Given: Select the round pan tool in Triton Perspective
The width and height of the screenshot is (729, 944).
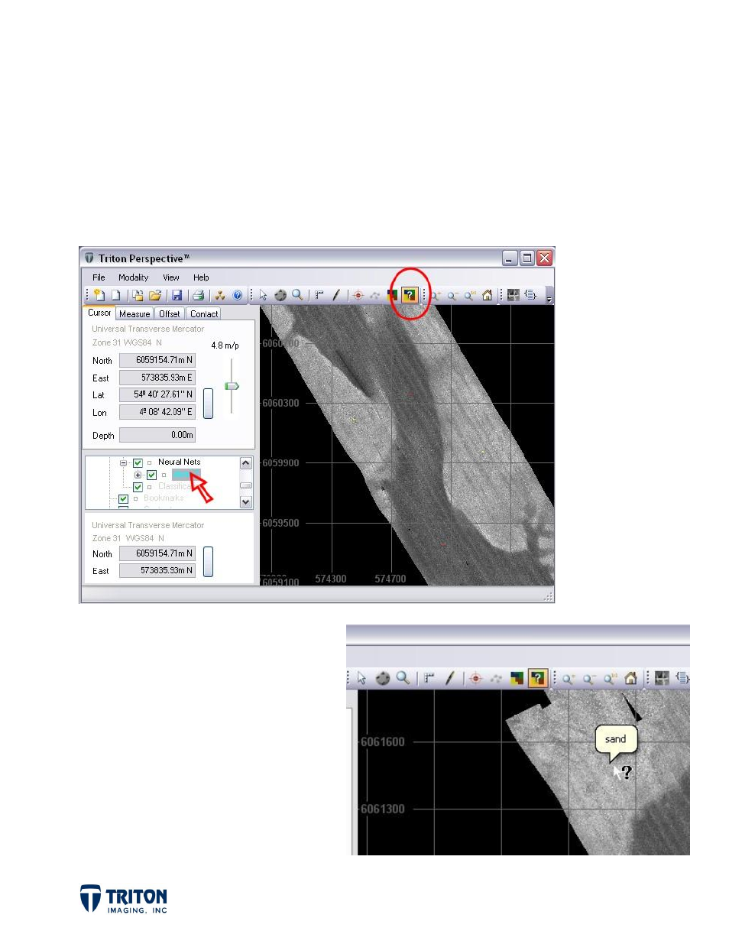Looking at the screenshot, I should tap(280, 295).
